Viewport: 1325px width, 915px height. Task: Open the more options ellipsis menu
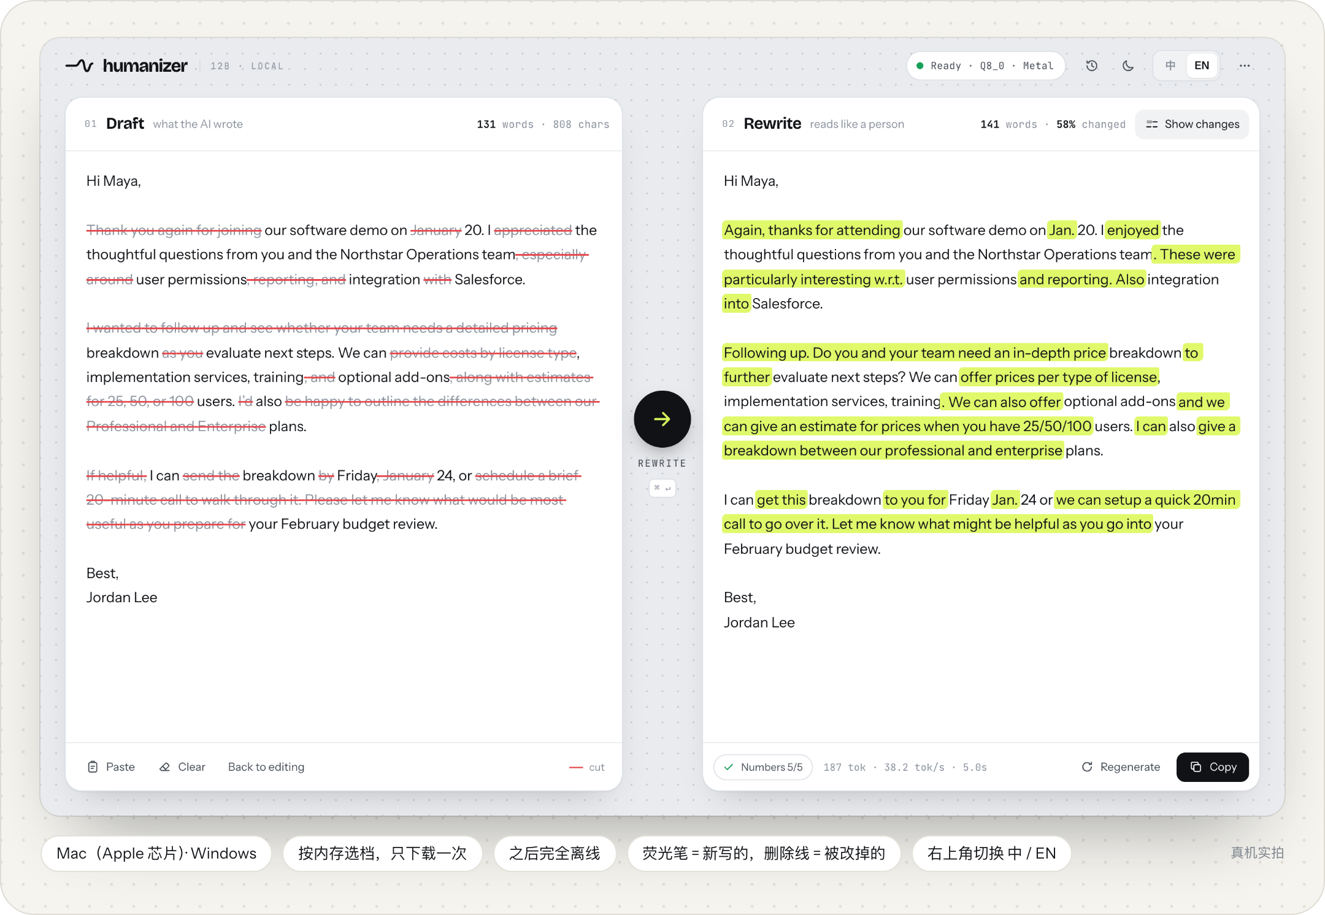click(x=1244, y=66)
